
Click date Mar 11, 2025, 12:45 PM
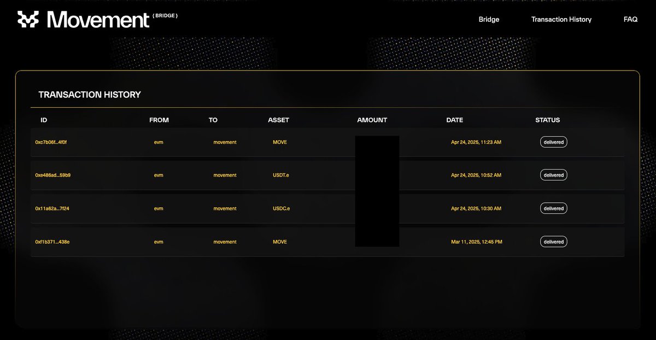[477, 242]
